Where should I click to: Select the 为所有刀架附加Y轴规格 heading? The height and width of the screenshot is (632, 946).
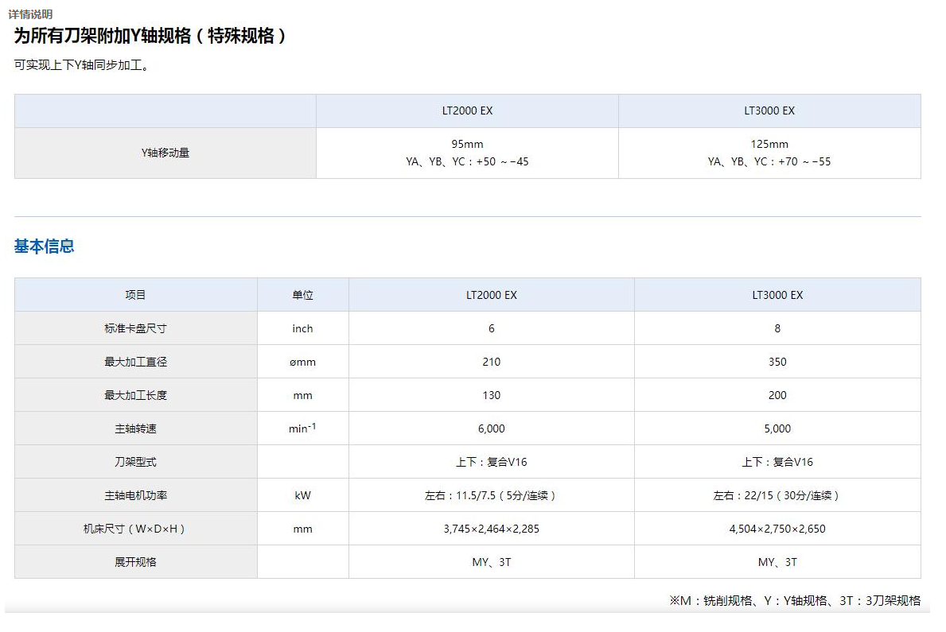coord(150,36)
